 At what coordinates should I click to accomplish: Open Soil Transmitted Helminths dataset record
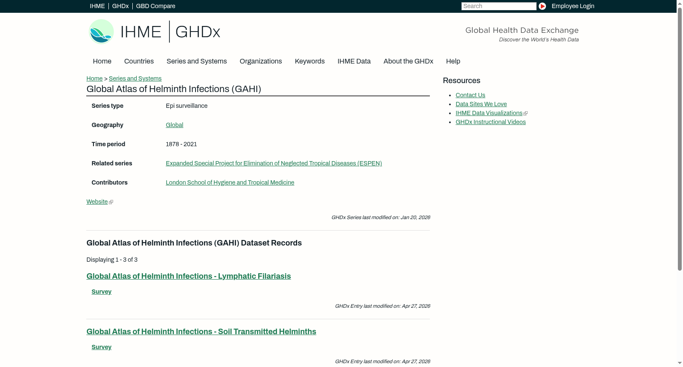pyautogui.click(x=201, y=332)
